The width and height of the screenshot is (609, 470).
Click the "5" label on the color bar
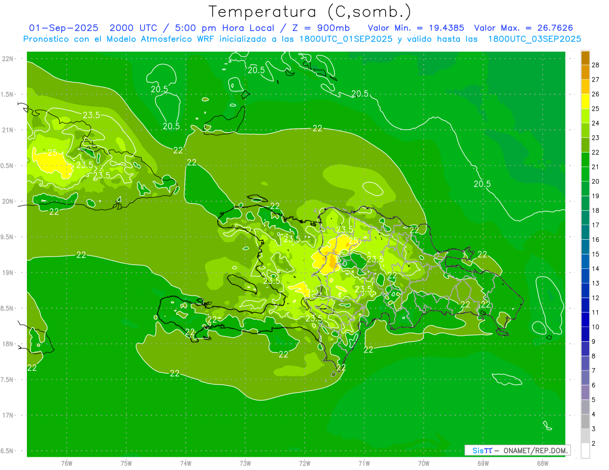594,400
